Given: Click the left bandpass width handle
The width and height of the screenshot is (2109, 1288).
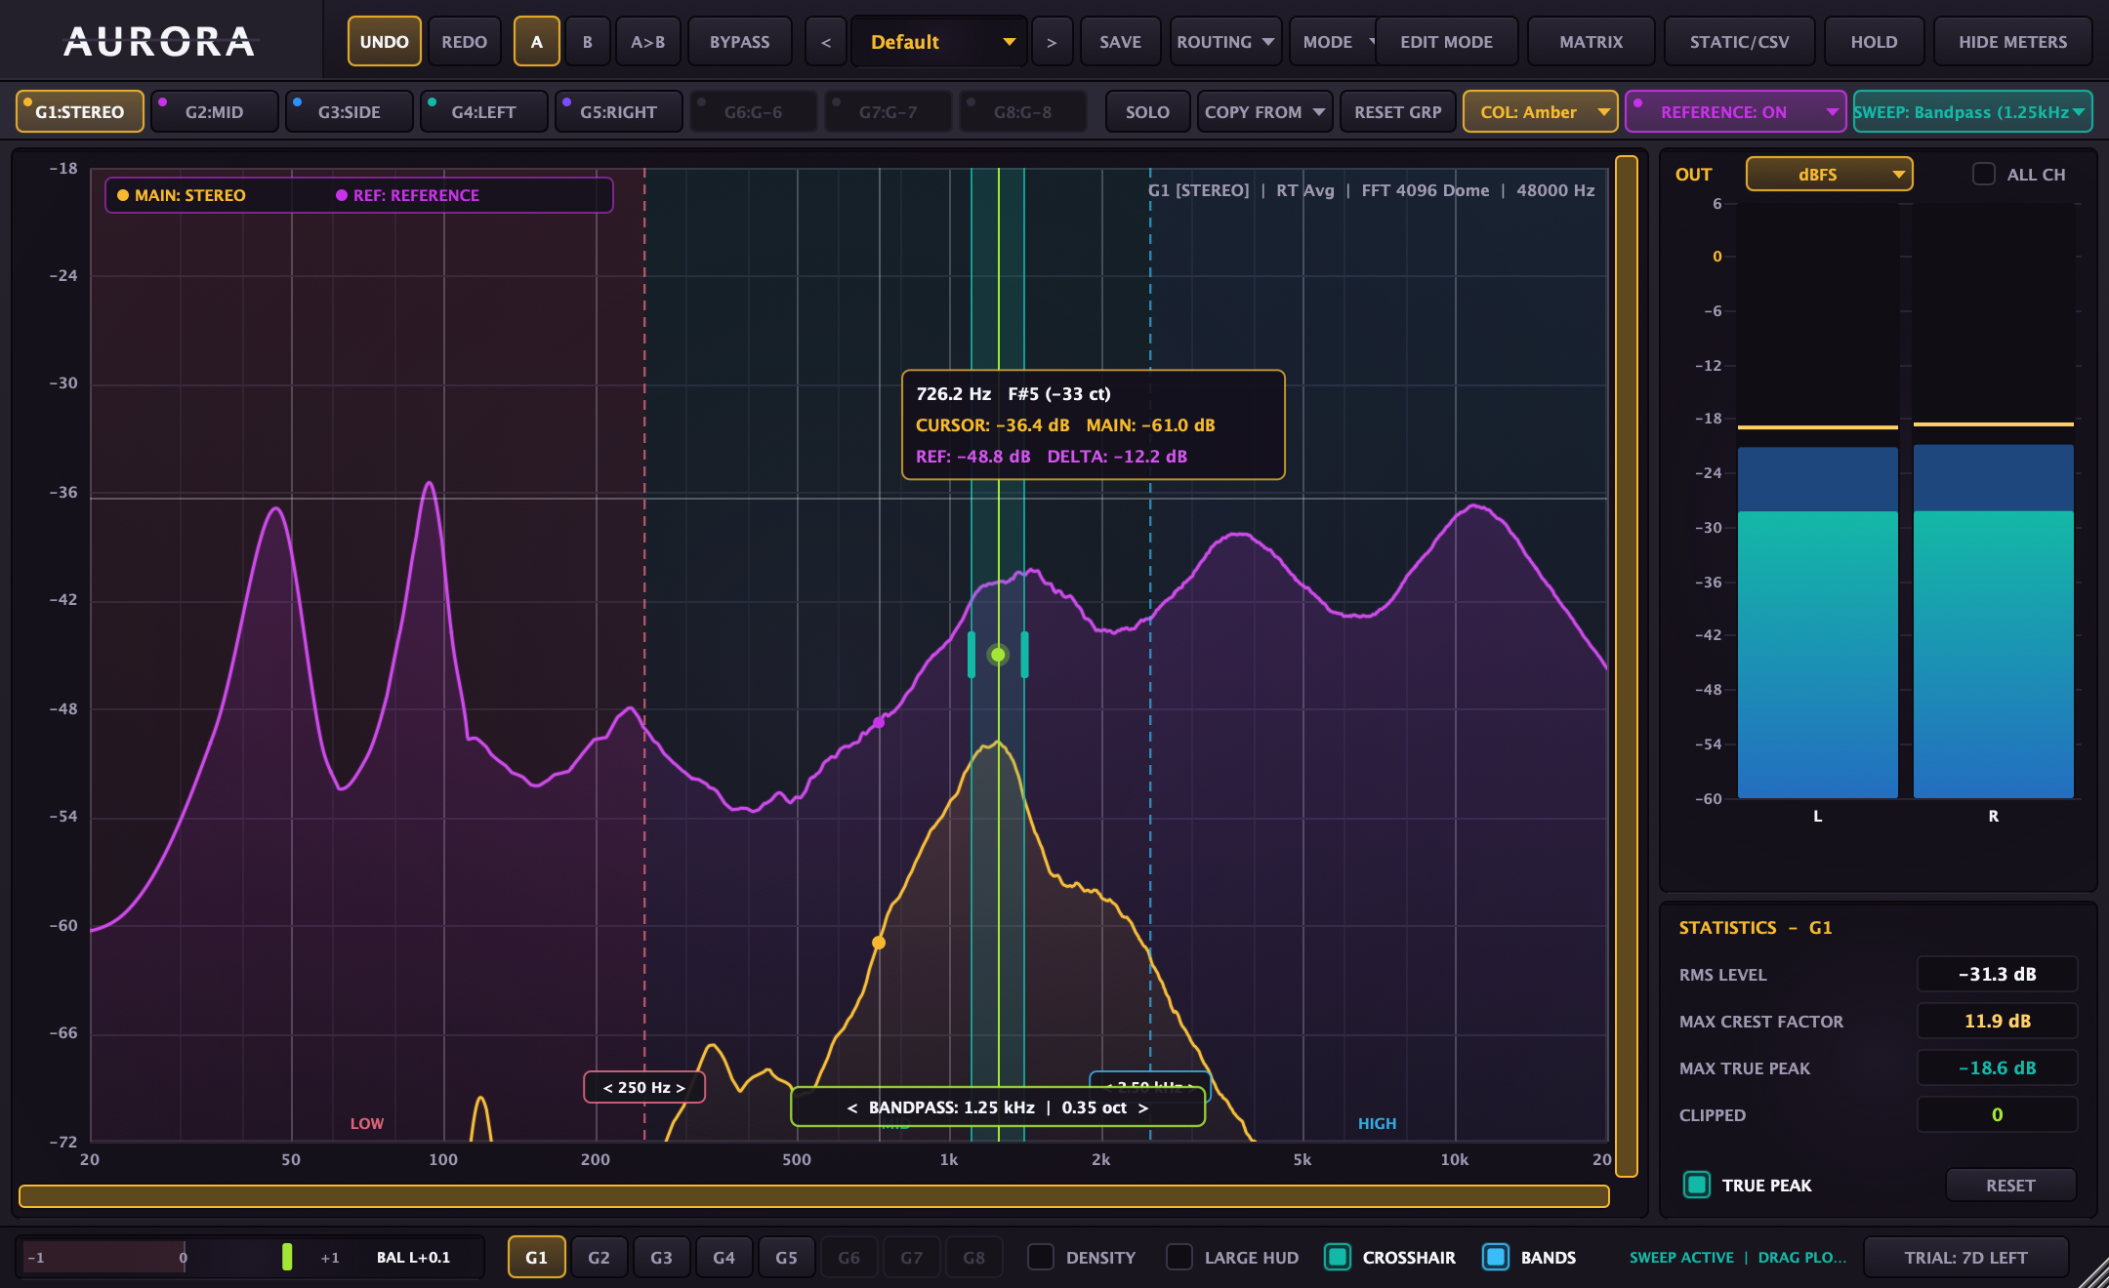Looking at the screenshot, I should tap(972, 655).
